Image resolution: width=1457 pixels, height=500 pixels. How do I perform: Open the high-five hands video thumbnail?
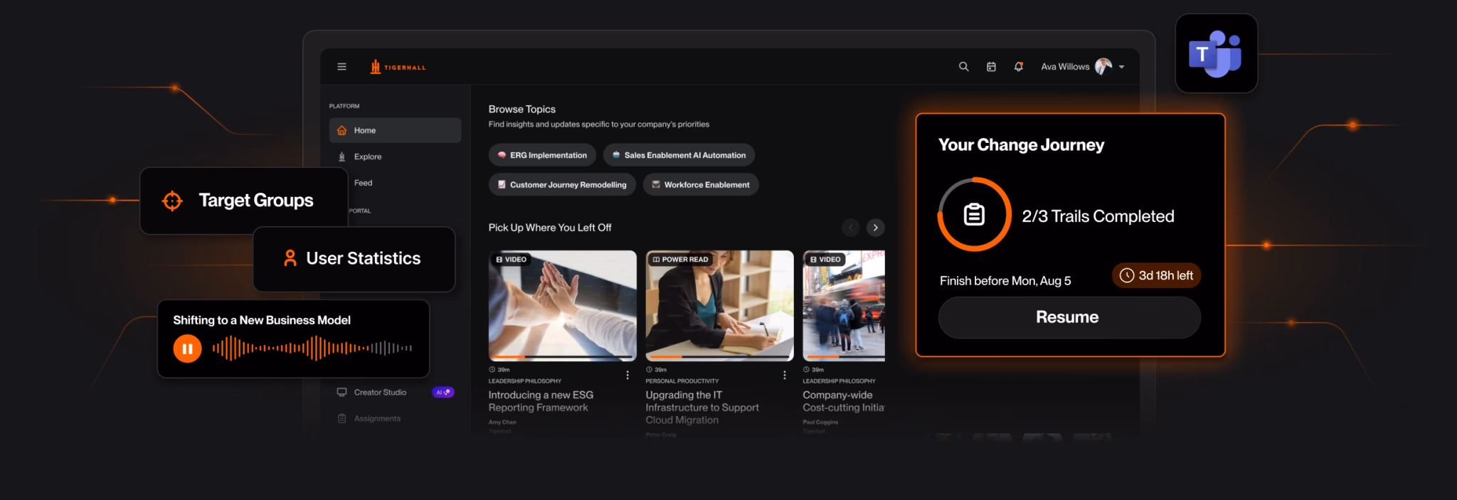(x=563, y=305)
